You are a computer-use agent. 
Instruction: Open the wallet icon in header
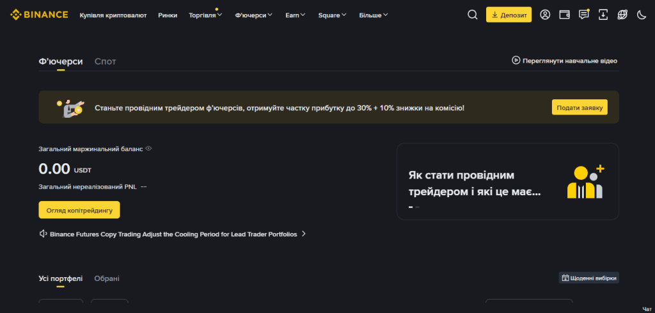pos(564,15)
